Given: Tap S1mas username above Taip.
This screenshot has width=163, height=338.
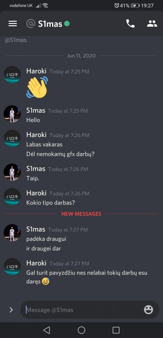Looking at the screenshot, I should (x=36, y=169).
